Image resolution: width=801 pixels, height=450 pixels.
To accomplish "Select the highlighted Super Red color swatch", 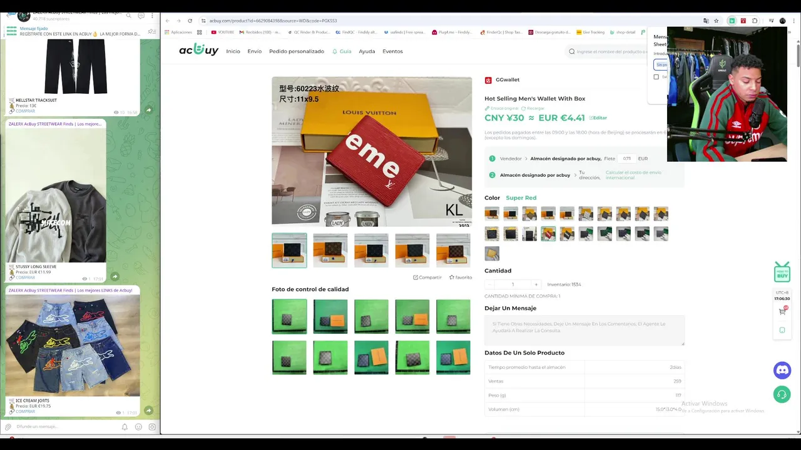I will point(548,234).
